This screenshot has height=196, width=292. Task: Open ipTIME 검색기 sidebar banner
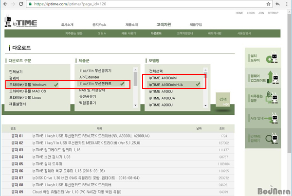pyautogui.click(x=263, y=138)
